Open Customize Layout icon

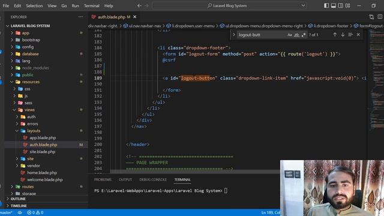347,5
